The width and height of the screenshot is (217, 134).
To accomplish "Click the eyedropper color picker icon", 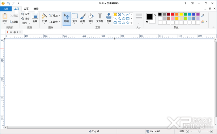I will [203, 16].
